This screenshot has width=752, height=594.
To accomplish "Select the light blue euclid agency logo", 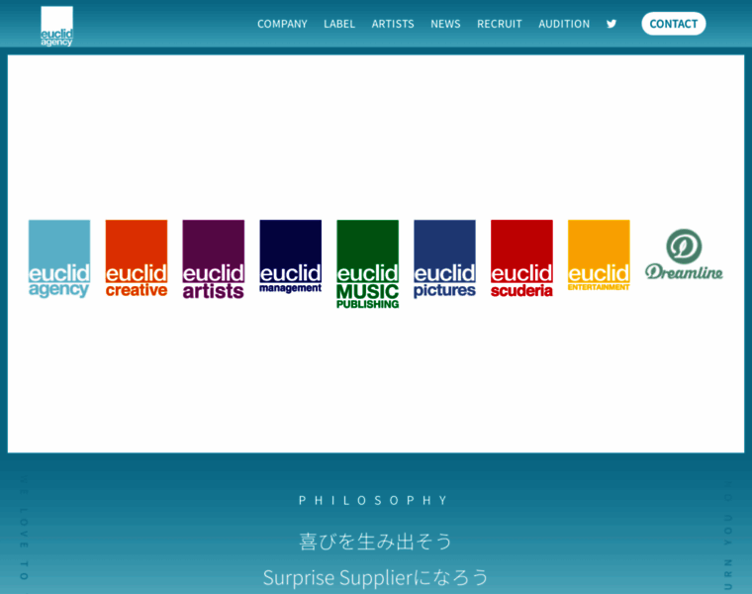I will pyautogui.click(x=59, y=259).
